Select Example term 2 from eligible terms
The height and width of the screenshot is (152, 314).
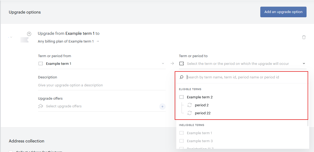(x=200, y=97)
